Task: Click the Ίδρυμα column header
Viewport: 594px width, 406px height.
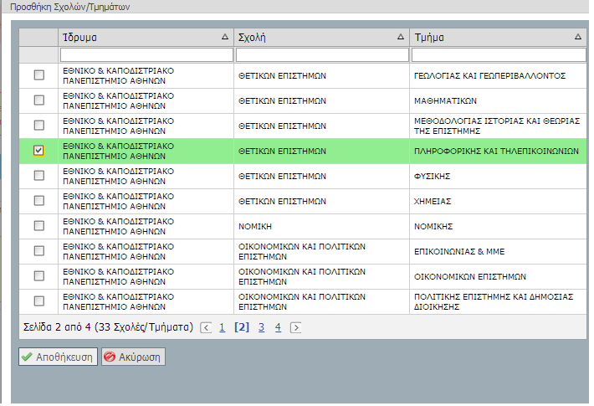Action: point(146,37)
